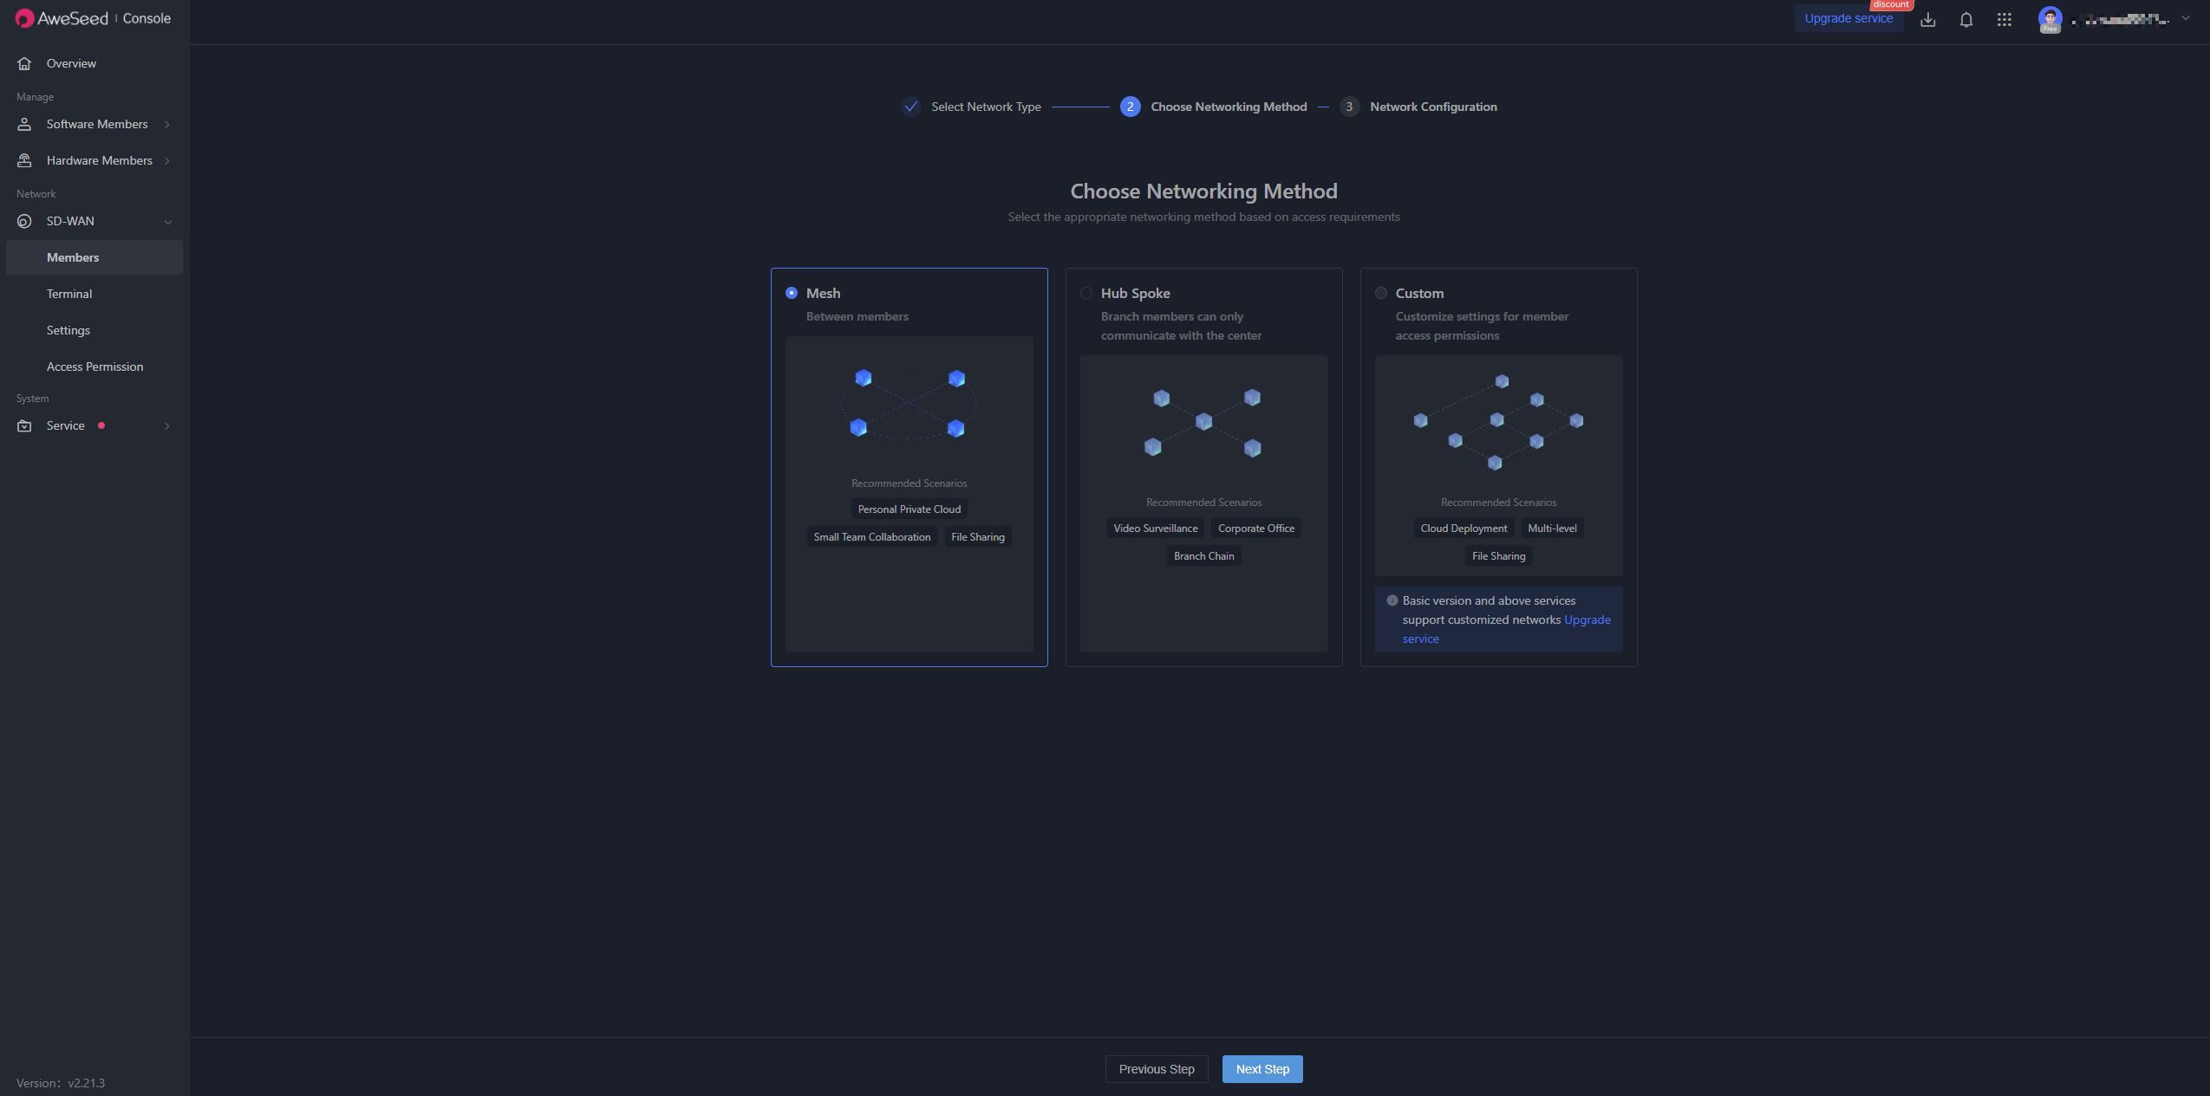Open Access Permission menu item

[95, 366]
